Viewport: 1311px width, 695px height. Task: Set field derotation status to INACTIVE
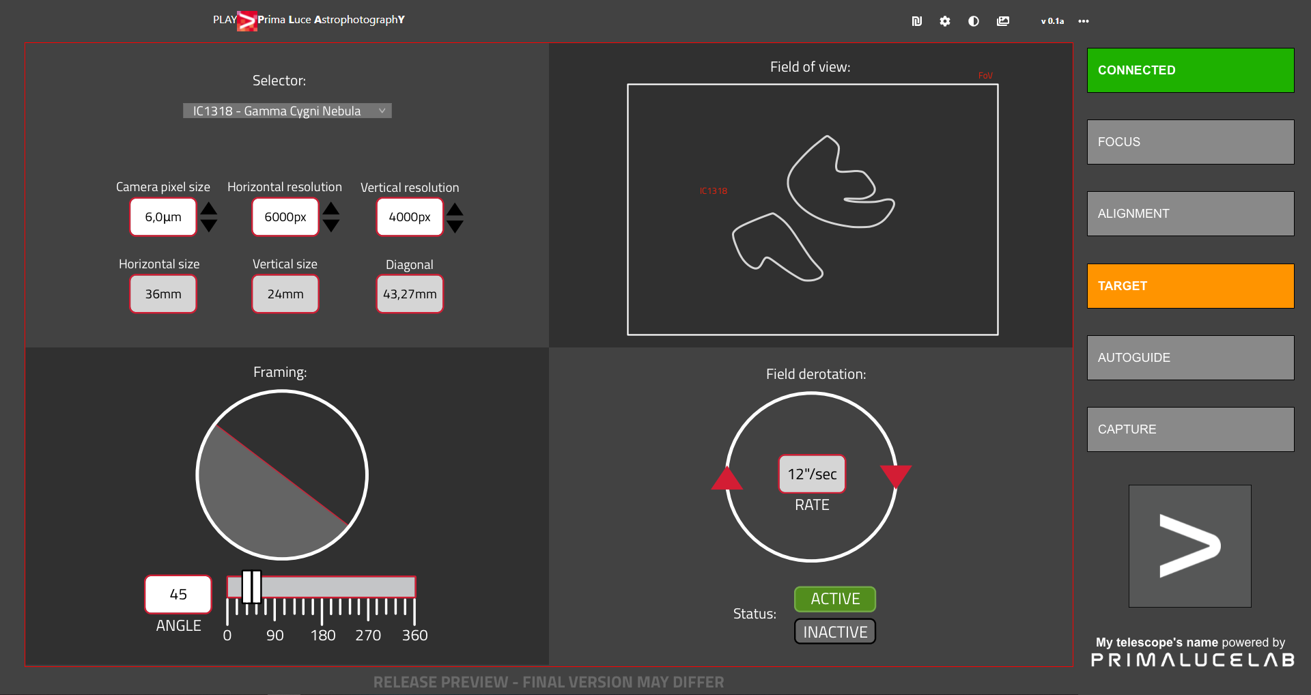point(834,632)
